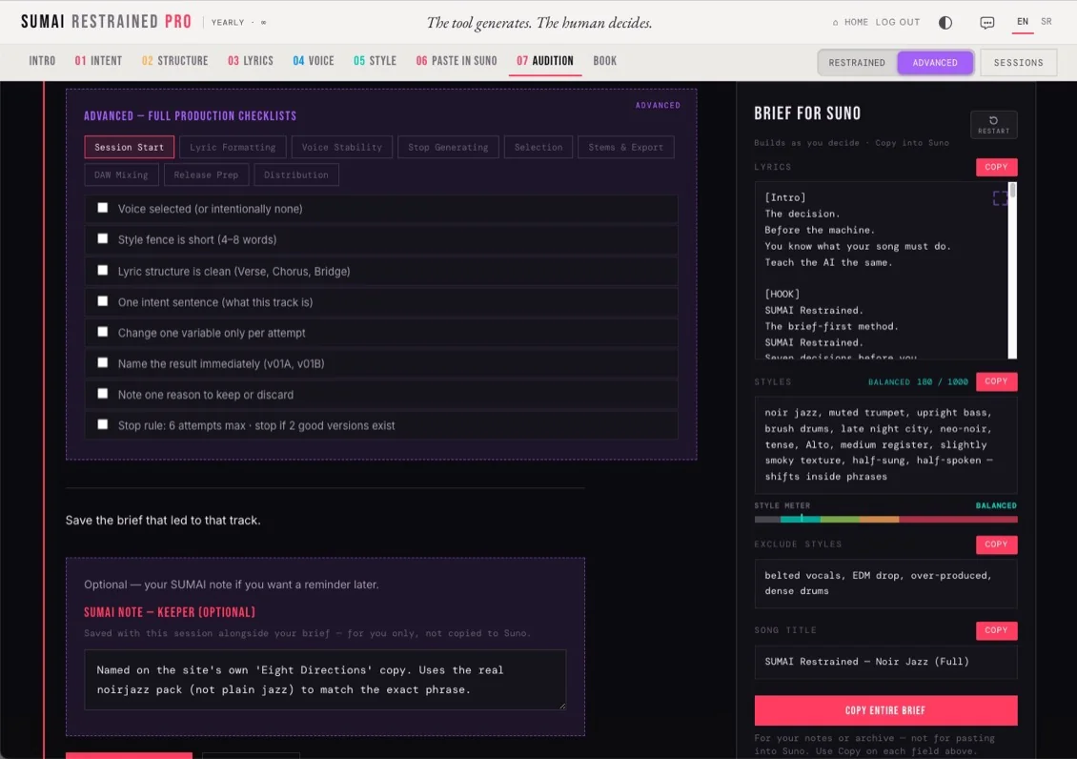Click the Song Title text field
The height and width of the screenshot is (759, 1077).
pyautogui.click(x=885, y=662)
